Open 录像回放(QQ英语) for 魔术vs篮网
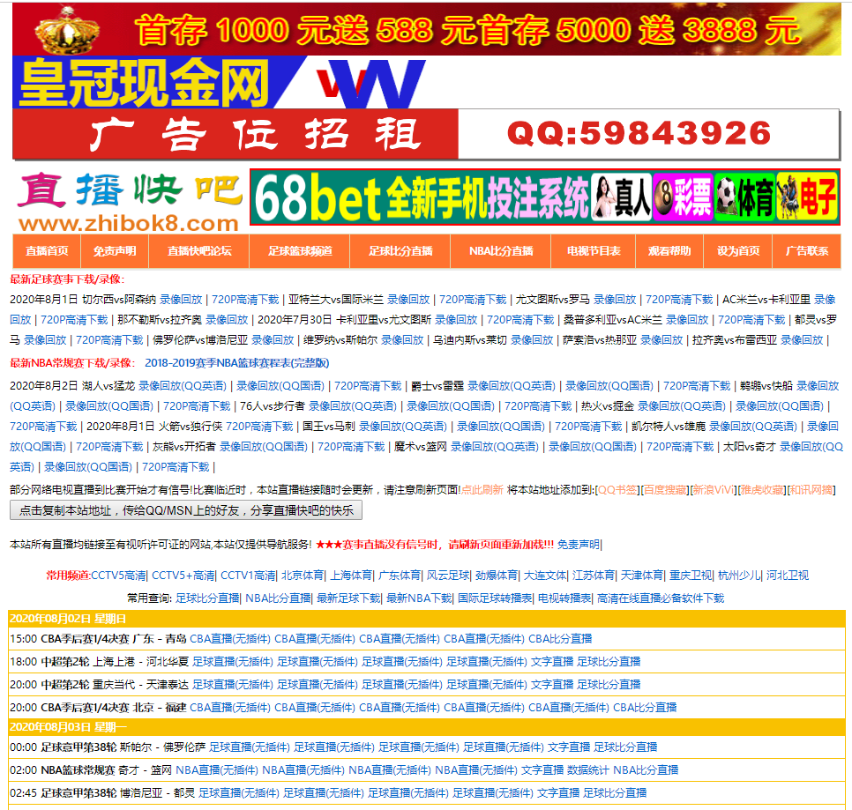The height and width of the screenshot is (810, 852). (x=495, y=447)
